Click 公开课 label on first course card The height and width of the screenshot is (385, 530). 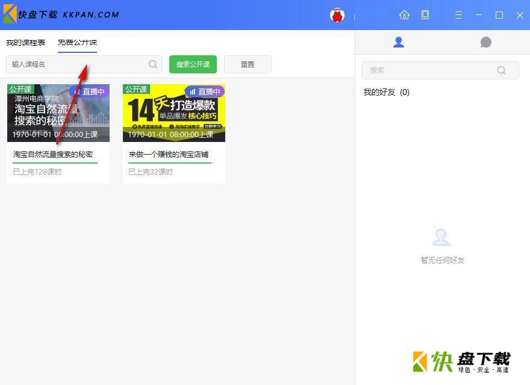click(20, 89)
